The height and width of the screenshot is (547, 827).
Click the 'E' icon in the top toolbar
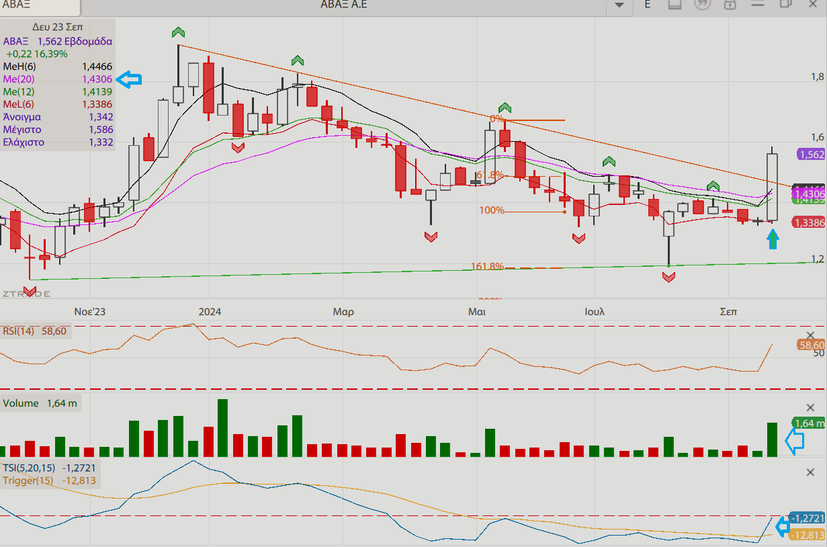pos(648,4)
